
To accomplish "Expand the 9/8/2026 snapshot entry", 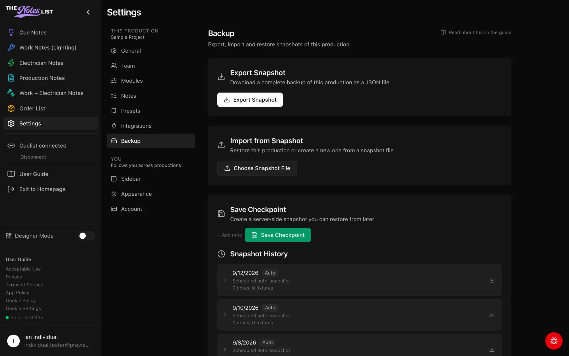I will coord(225,350).
